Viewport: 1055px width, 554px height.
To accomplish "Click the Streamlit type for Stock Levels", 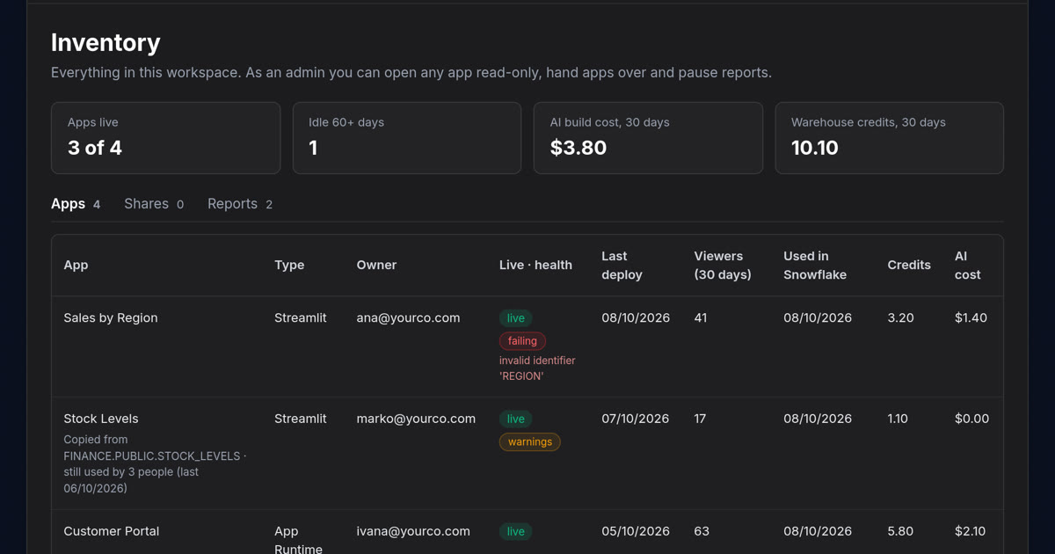I will [x=301, y=419].
